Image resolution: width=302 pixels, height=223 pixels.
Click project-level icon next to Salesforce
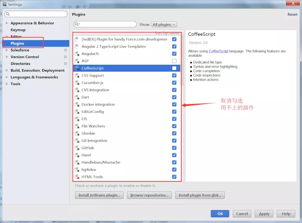pos(66,50)
